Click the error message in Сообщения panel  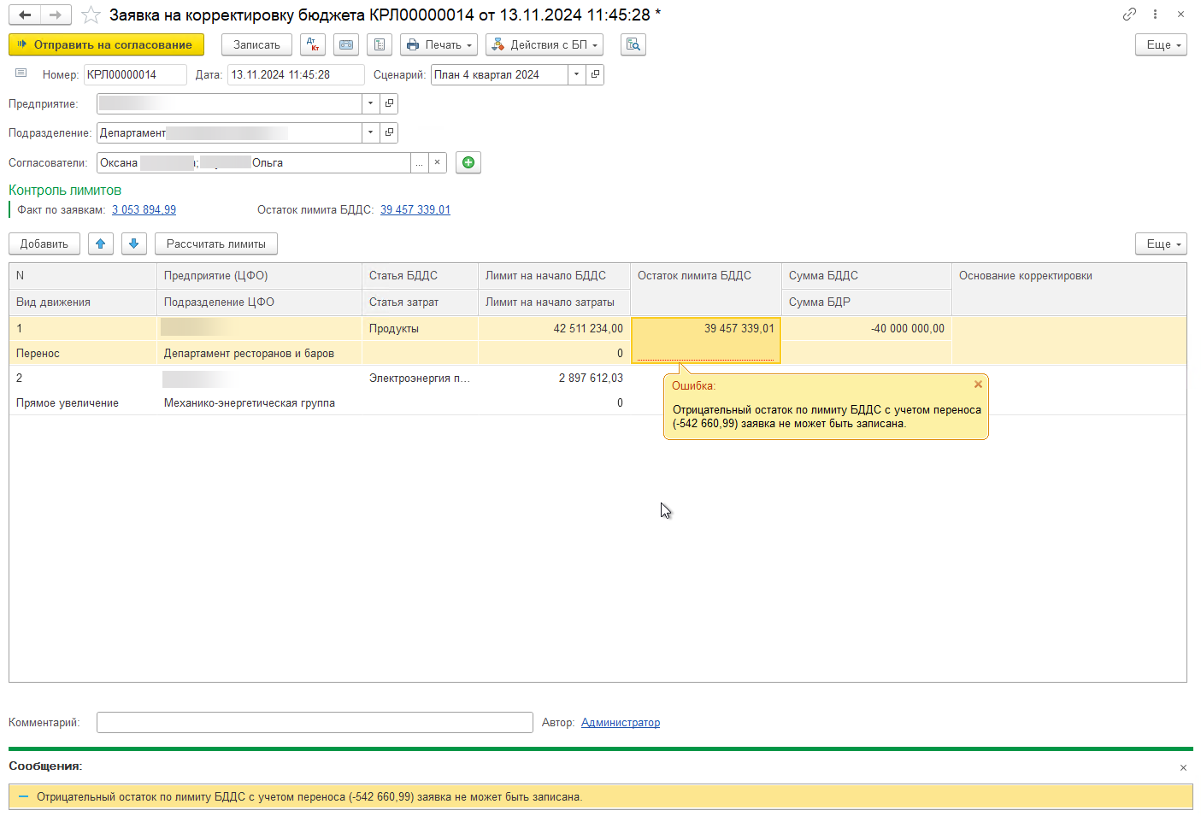pyautogui.click(x=600, y=796)
